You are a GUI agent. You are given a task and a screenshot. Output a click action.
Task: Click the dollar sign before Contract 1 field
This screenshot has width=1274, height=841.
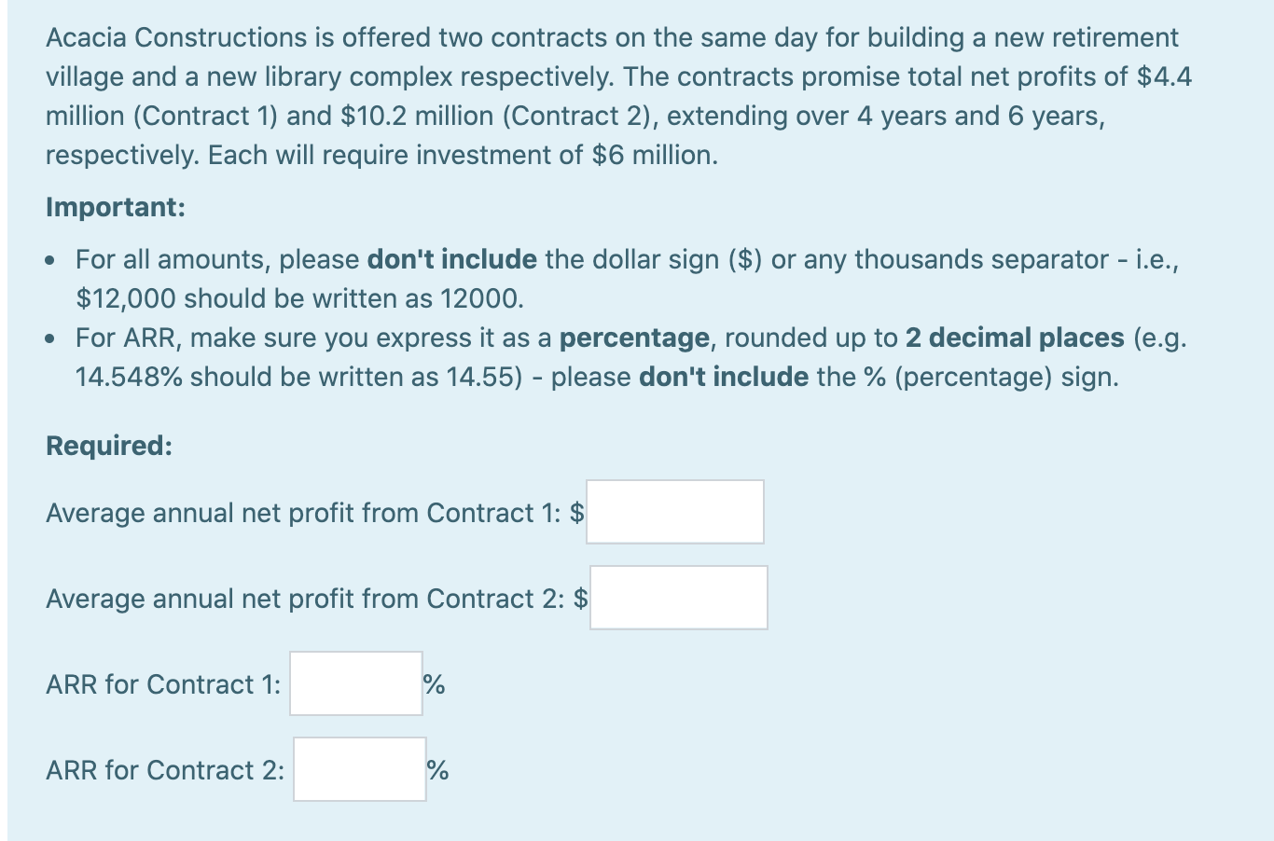[x=578, y=512]
